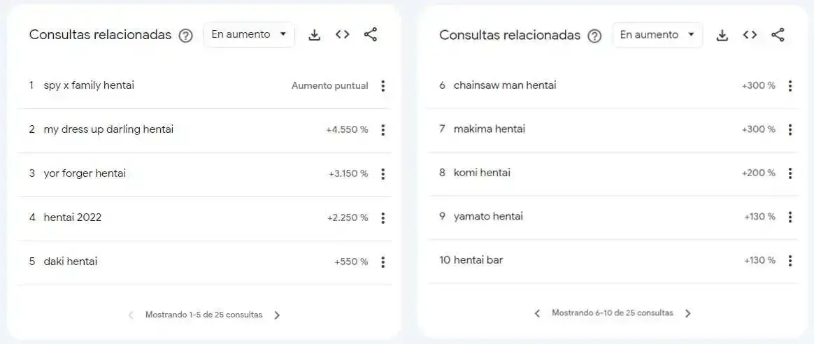Select the row ranked number 10
This screenshot has height=344, width=814.
(x=613, y=261)
